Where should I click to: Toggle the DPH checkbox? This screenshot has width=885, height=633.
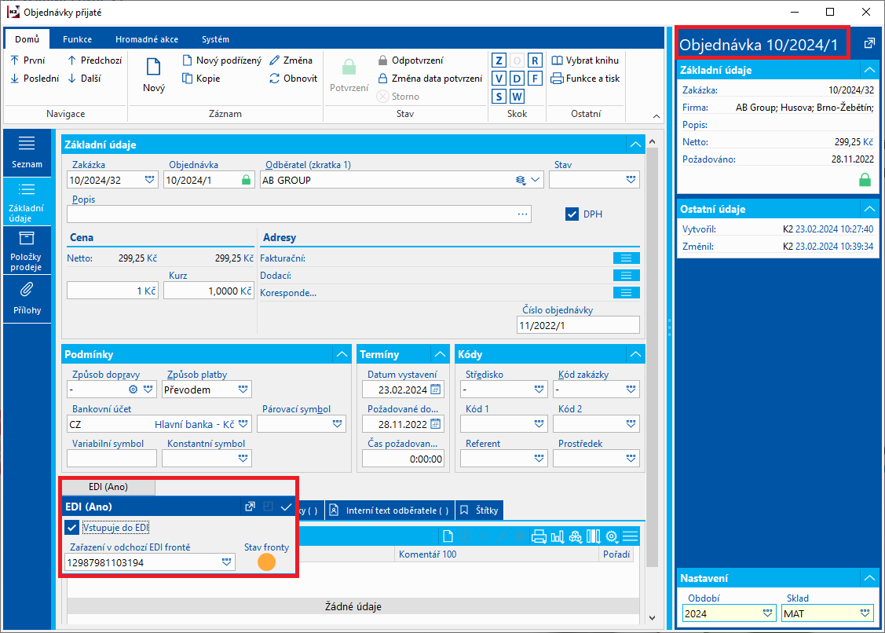point(572,214)
